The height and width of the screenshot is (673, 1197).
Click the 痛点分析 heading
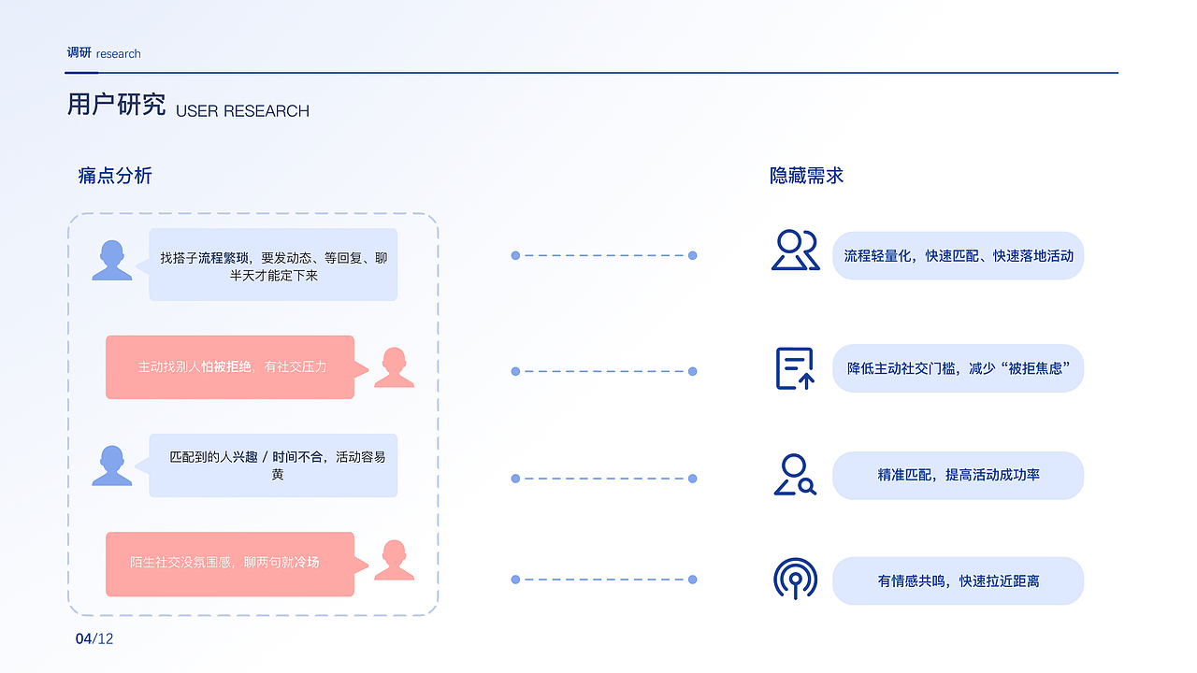[115, 176]
